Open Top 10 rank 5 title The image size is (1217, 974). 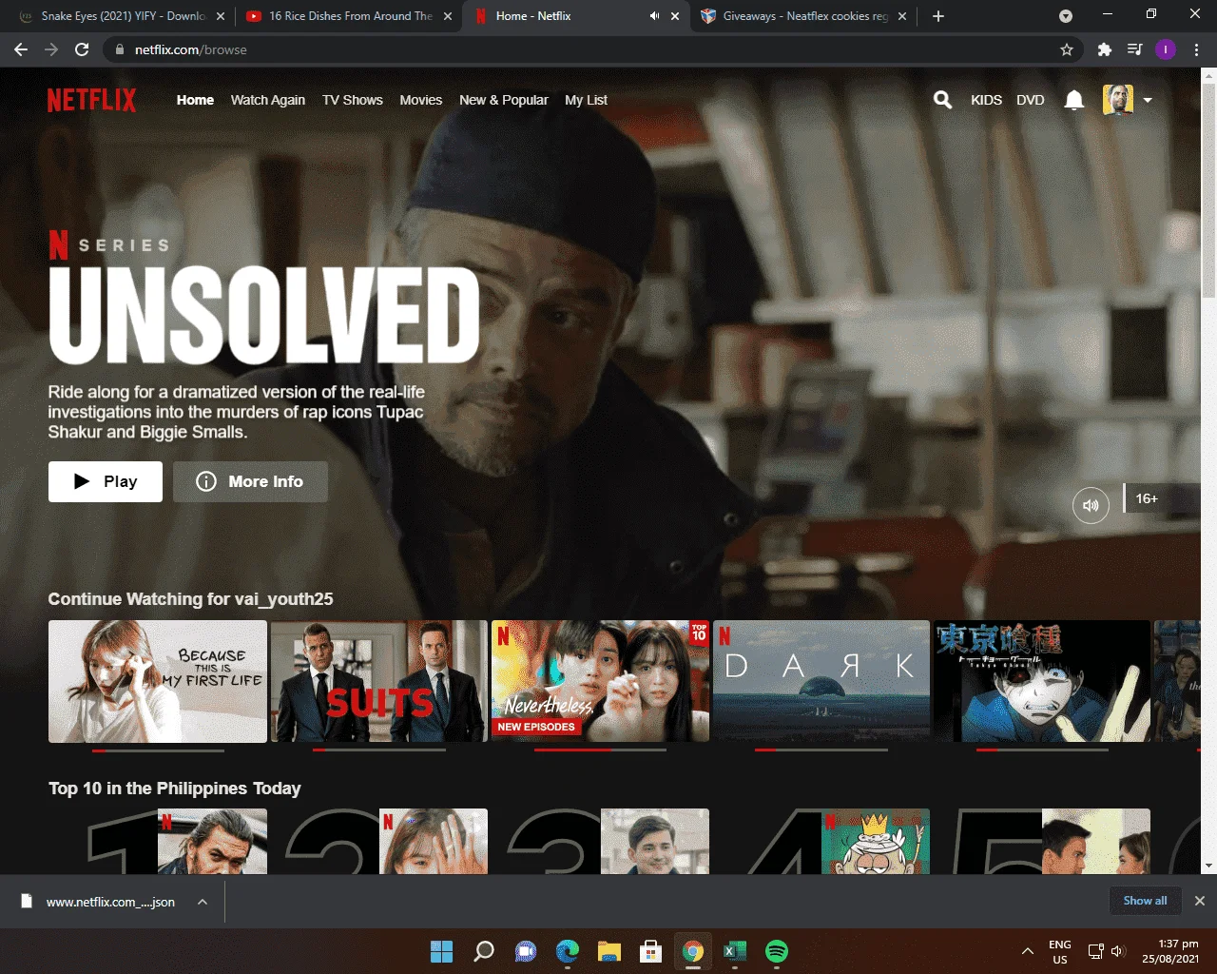pos(1053,841)
